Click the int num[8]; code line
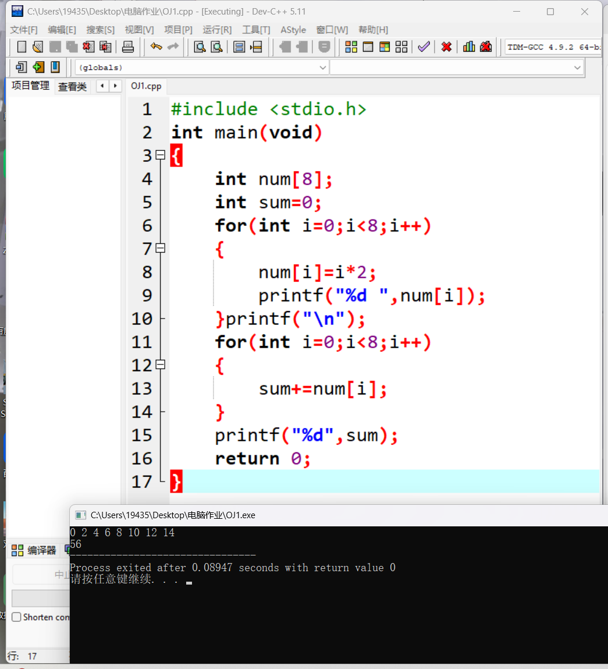Viewport: 608px width, 669px height. point(273,179)
